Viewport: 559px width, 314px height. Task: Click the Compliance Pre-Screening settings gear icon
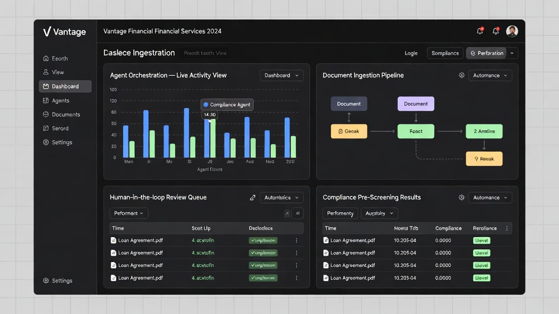point(462,197)
